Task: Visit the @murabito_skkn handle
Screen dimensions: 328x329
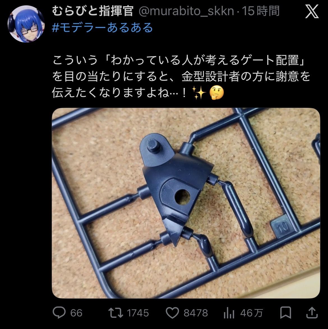Action: click(186, 11)
